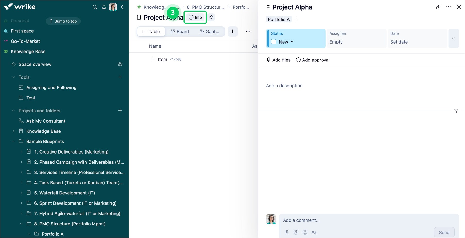Add a new view with the plus icon

[232, 31]
